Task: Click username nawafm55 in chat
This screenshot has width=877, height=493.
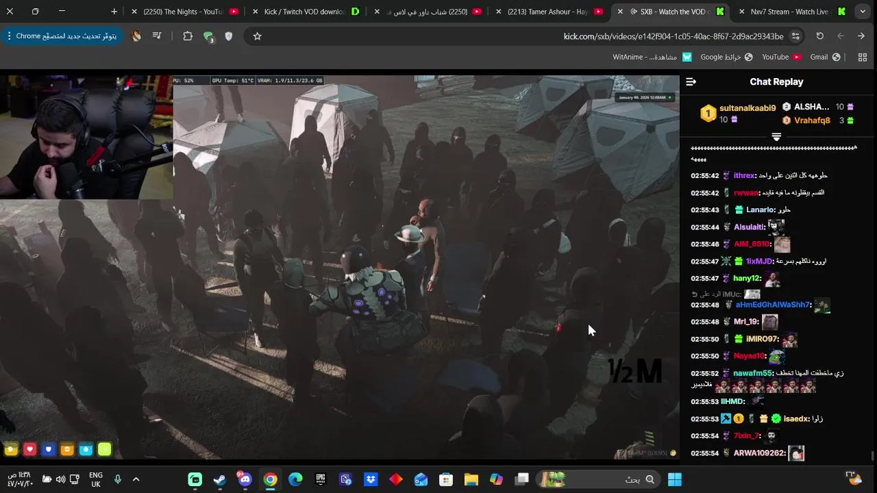Action: click(x=752, y=373)
